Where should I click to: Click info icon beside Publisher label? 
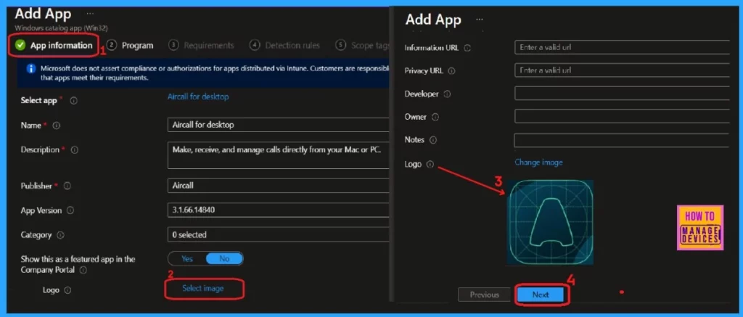click(x=67, y=186)
